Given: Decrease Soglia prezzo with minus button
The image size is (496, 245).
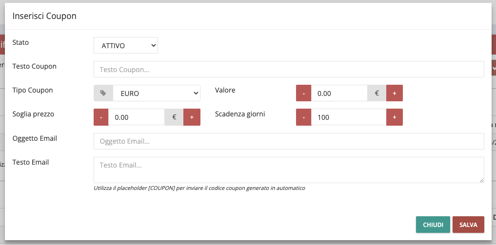Looking at the screenshot, I should pyautogui.click(x=101, y=117).
